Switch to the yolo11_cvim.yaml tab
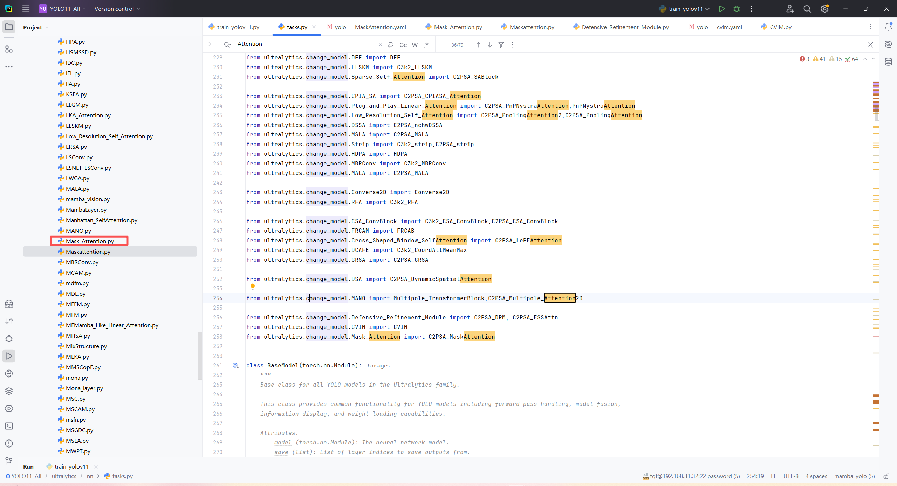The image size is (897, 486). [x=719, y=27]
